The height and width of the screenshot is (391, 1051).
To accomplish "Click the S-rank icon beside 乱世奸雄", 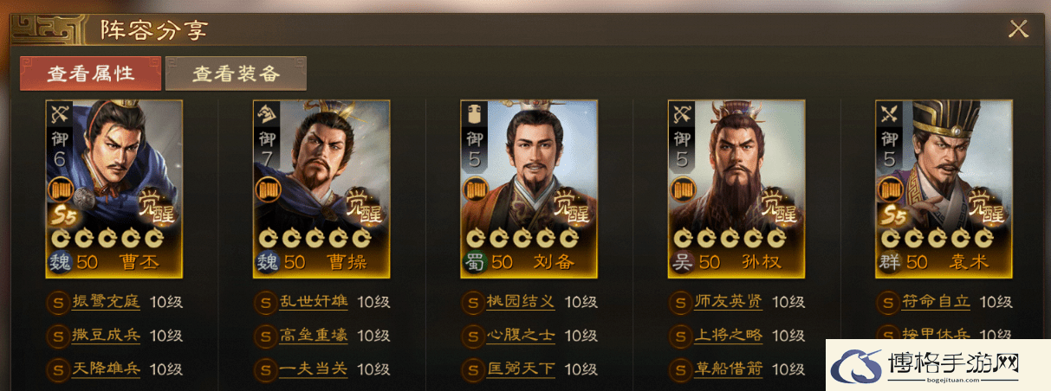I will tap(265, 303).
